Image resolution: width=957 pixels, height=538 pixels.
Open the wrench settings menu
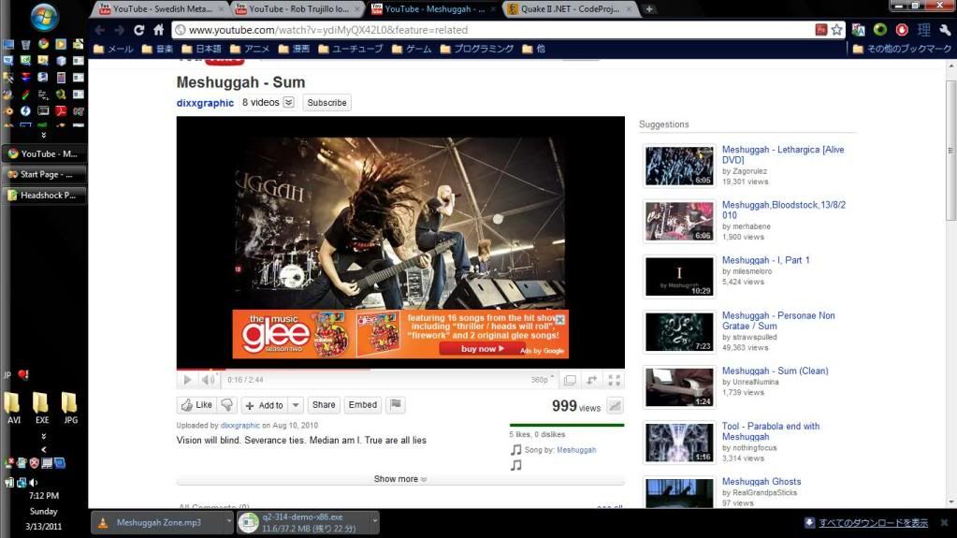pos(946,30)
